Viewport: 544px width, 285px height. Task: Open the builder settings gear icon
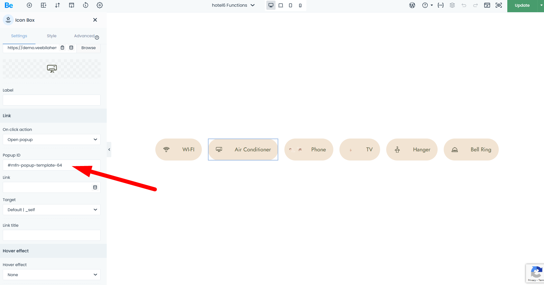(x=100, y=5)
